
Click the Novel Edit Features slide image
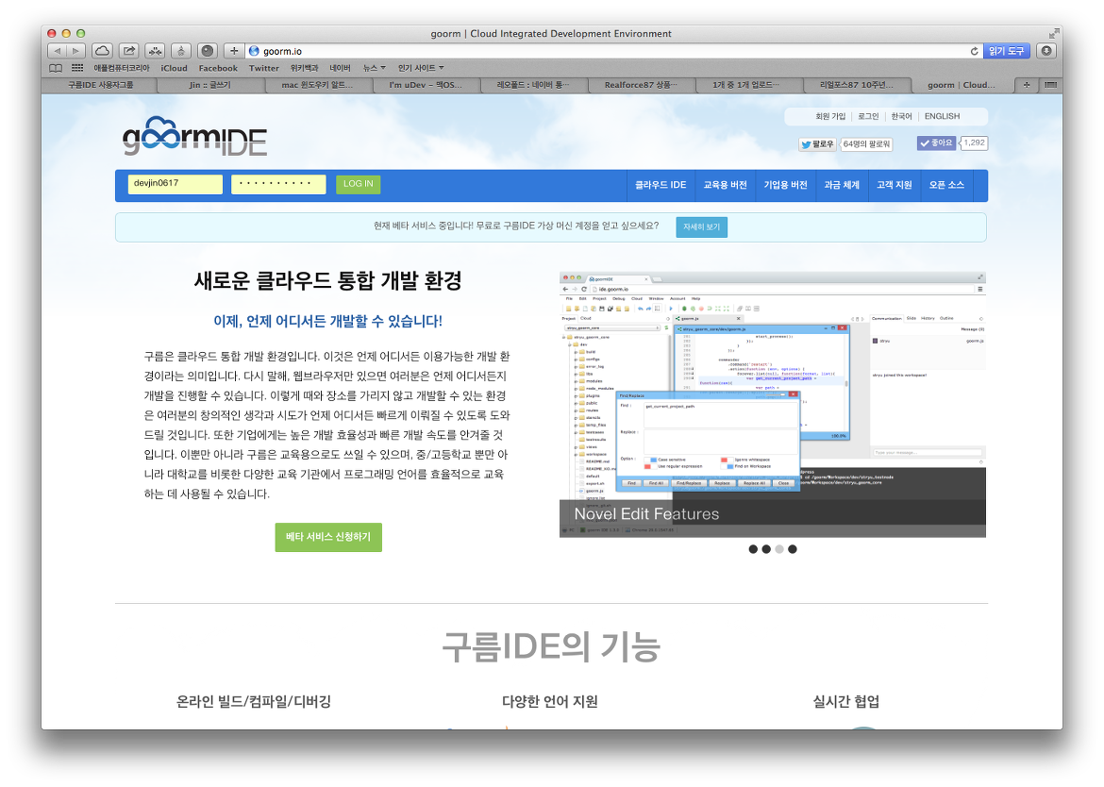(x=773, y=404)
